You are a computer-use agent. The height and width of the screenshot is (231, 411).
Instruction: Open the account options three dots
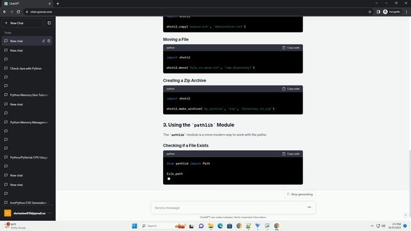coord(50,213)
